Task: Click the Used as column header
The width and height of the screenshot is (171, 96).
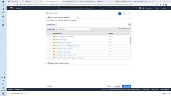Action: pyautogui.click(x=111, y=33)
